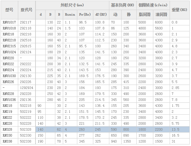Select original code 502338 cell
The width and height of the screenshot is (191, 146).
point(25,141)
